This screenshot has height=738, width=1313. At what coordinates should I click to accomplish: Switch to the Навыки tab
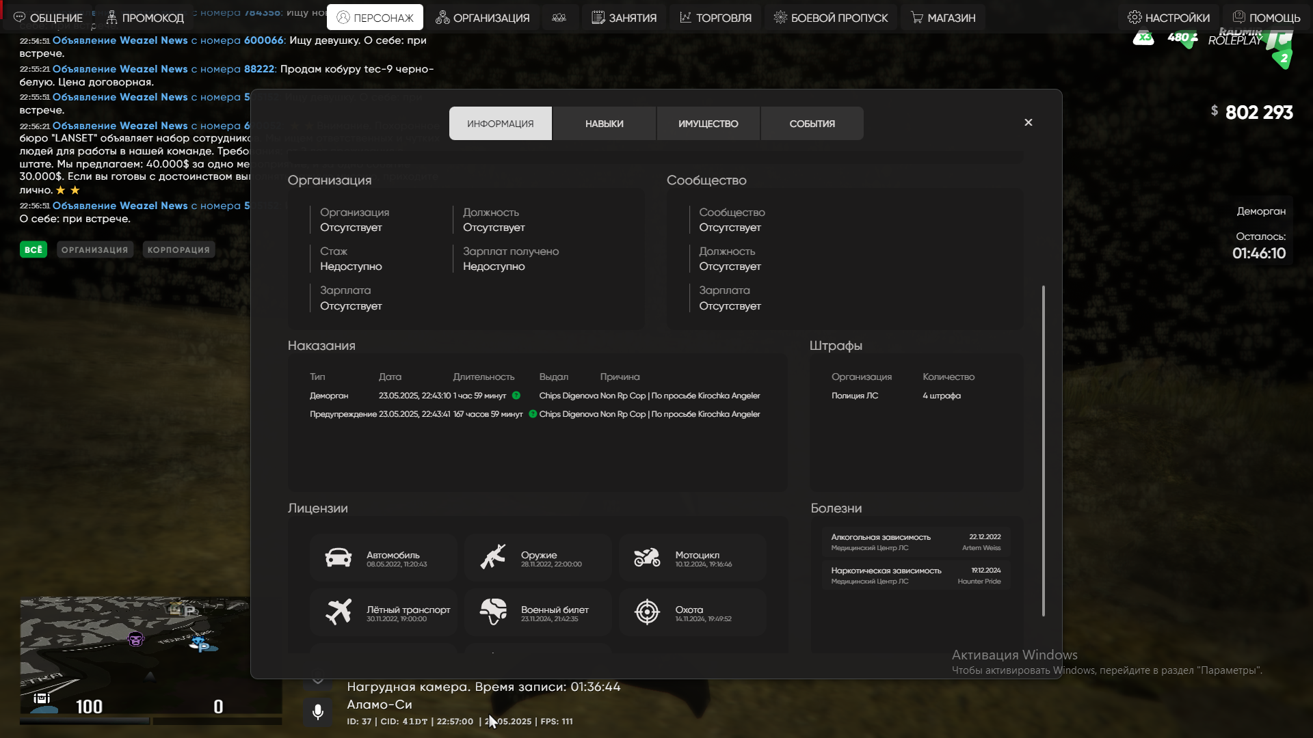click(x=605, y=124)
